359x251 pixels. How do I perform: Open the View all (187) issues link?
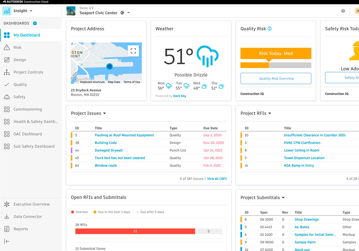(x=216, y=179)
